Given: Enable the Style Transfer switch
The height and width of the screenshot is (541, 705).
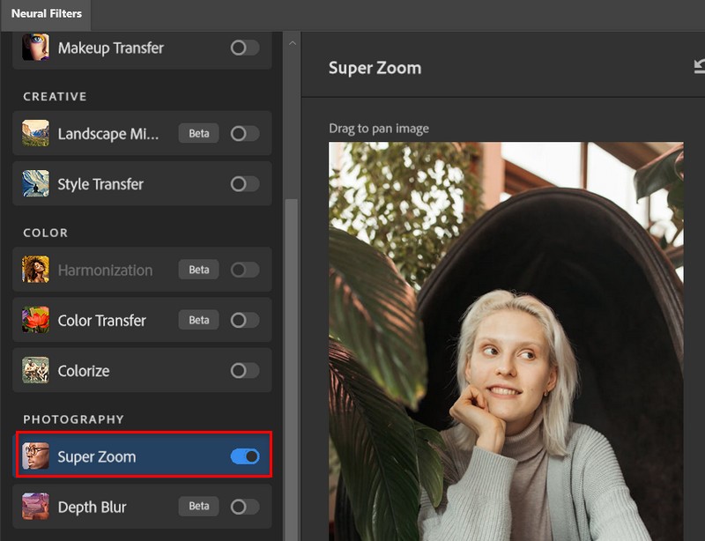Looking at the screenshot, I should point(245,183).
